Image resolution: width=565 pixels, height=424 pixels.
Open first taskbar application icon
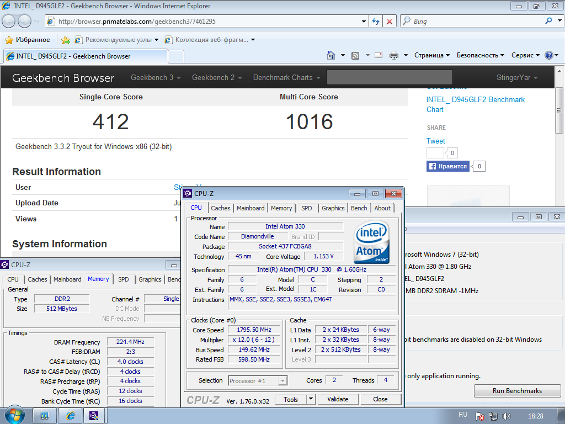click(x=44, y=416)
